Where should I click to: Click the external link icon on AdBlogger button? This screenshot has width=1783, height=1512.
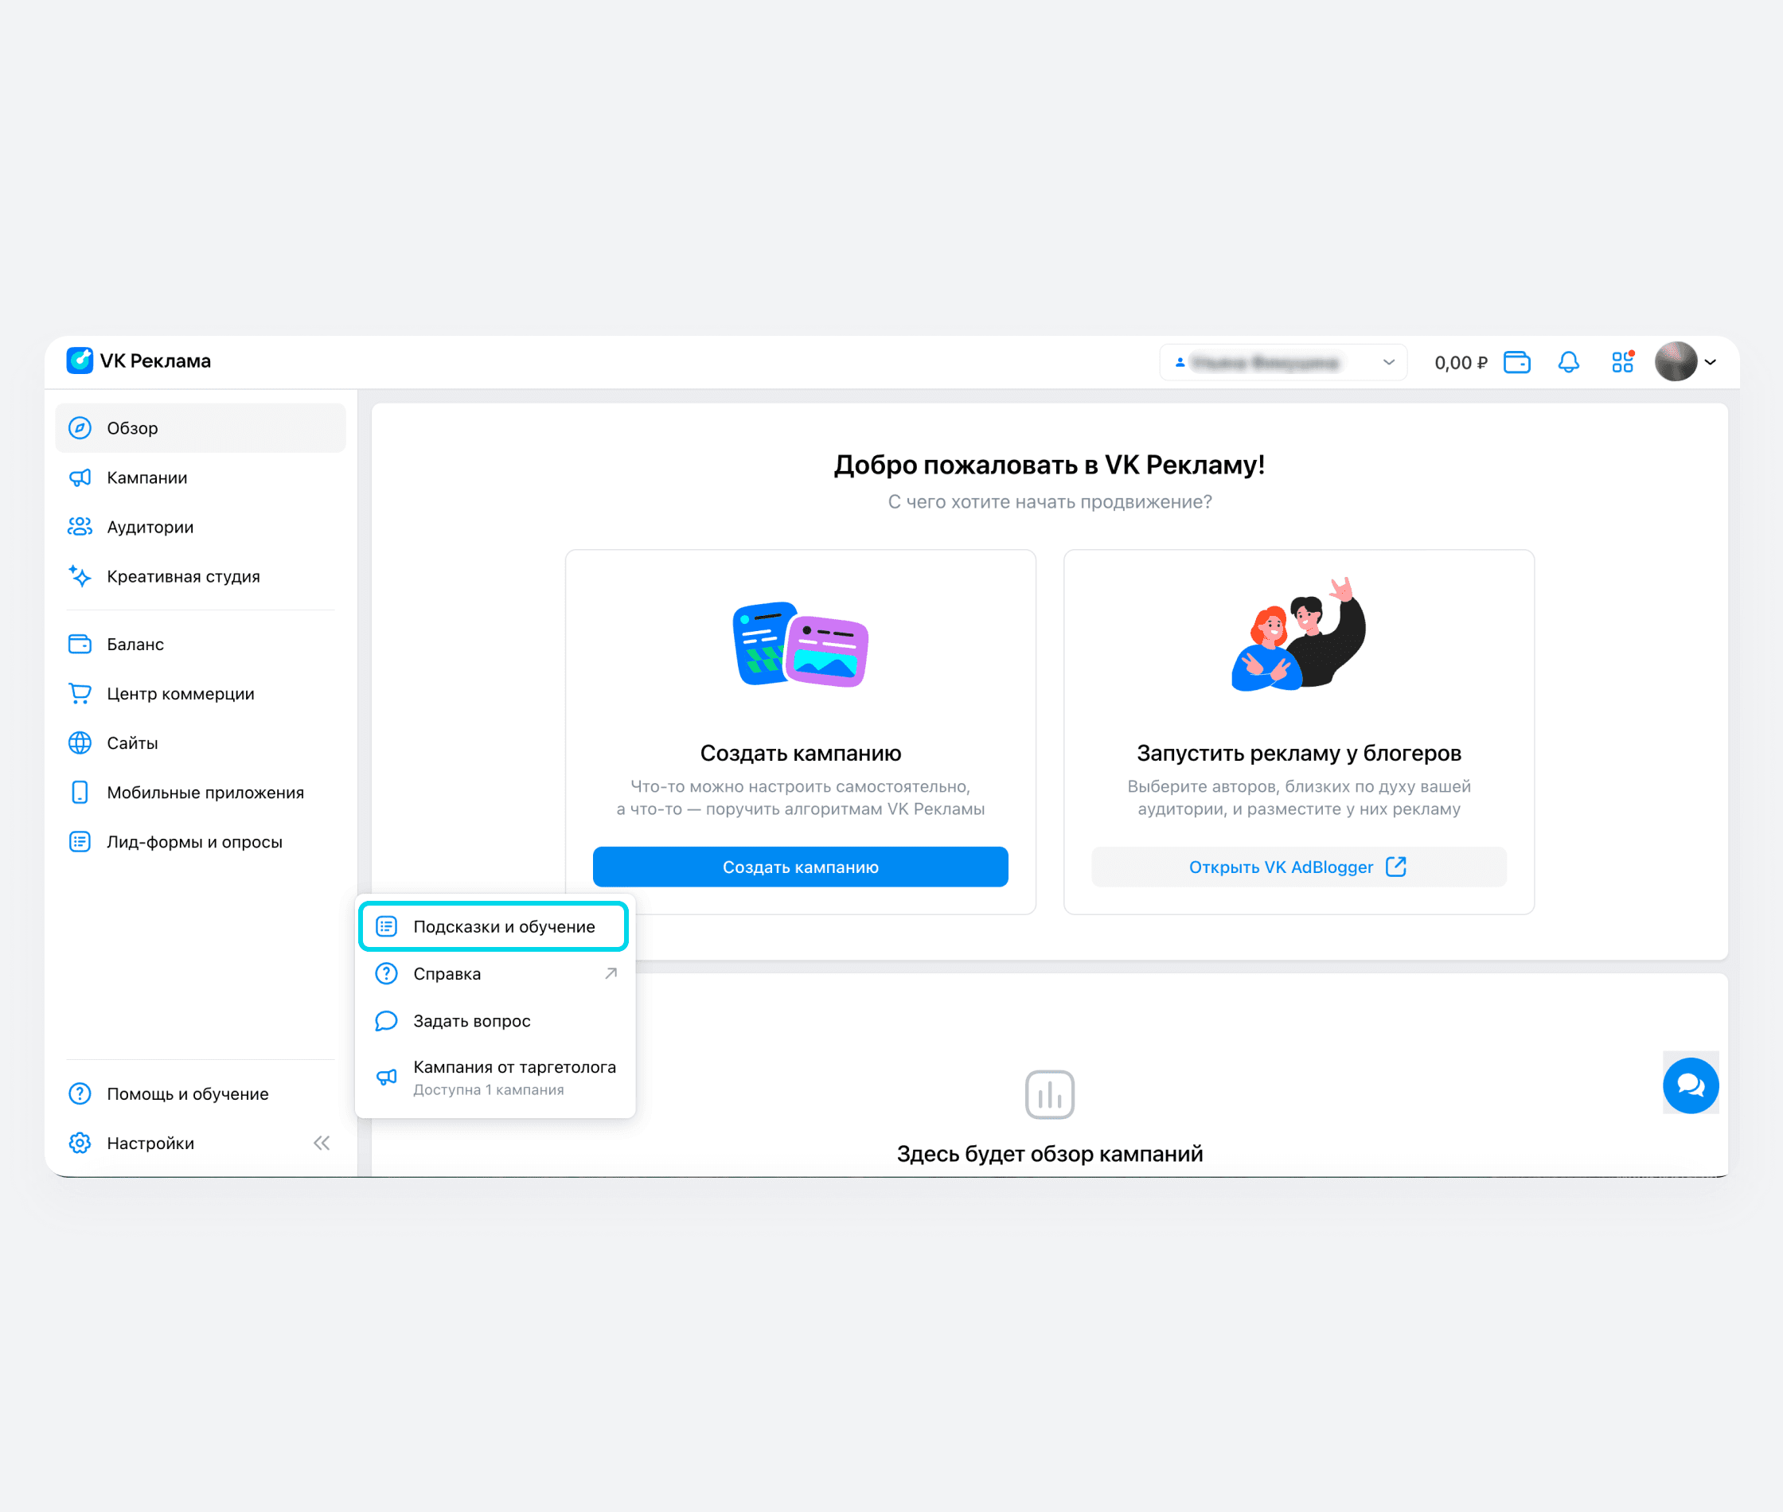(1395, 867)
